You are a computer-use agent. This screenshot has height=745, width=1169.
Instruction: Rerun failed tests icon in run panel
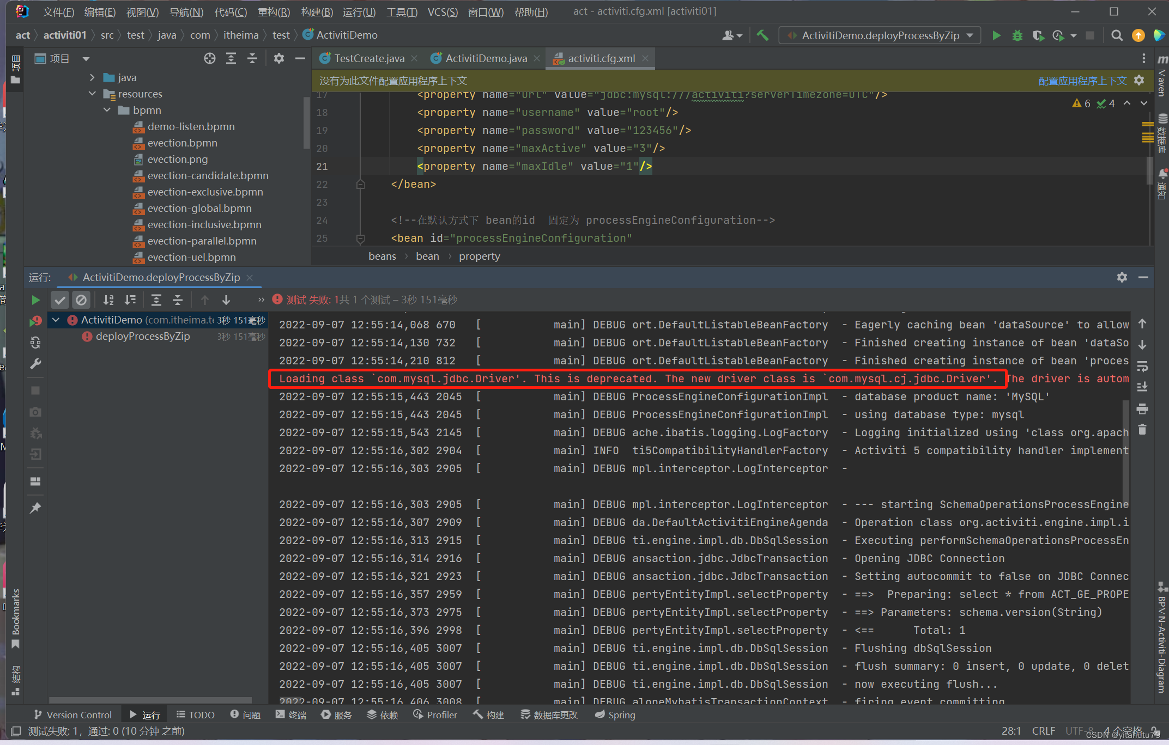[35, 321]
